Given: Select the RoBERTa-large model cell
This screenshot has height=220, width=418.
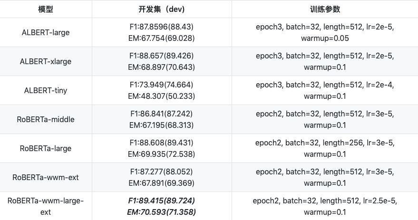Looking at the screenshot, I should tap(46, 148).
